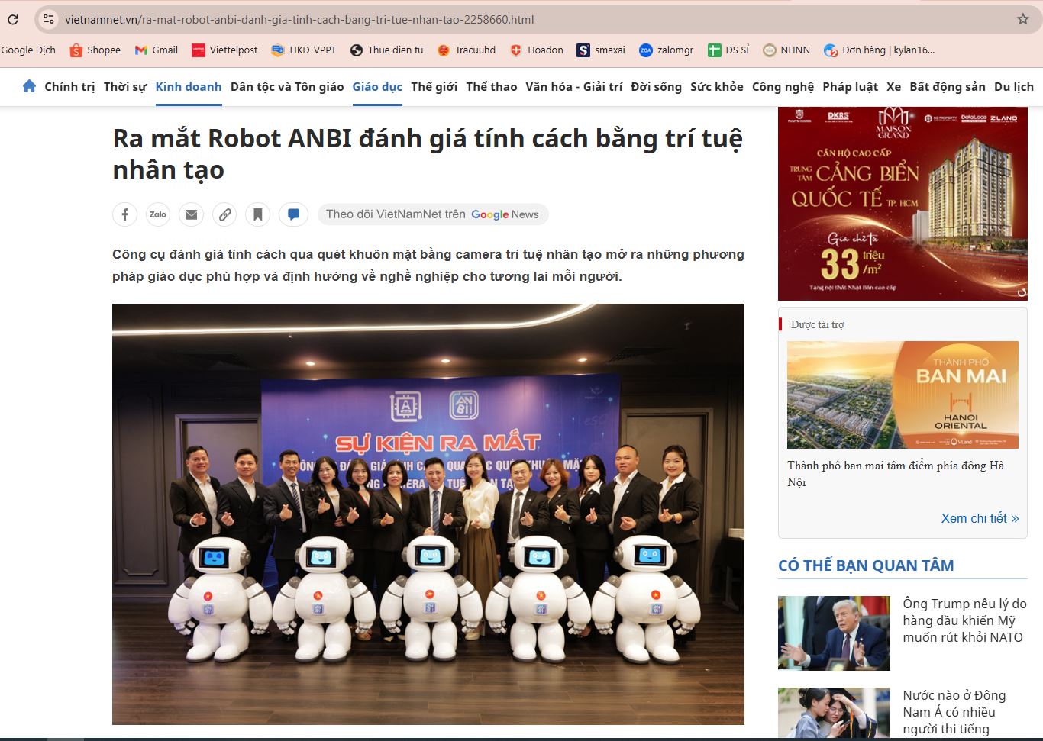Viewport: 1043px width, 741px height.
Task: Open the Google Dịch bookmark
Action: point(28,50)
